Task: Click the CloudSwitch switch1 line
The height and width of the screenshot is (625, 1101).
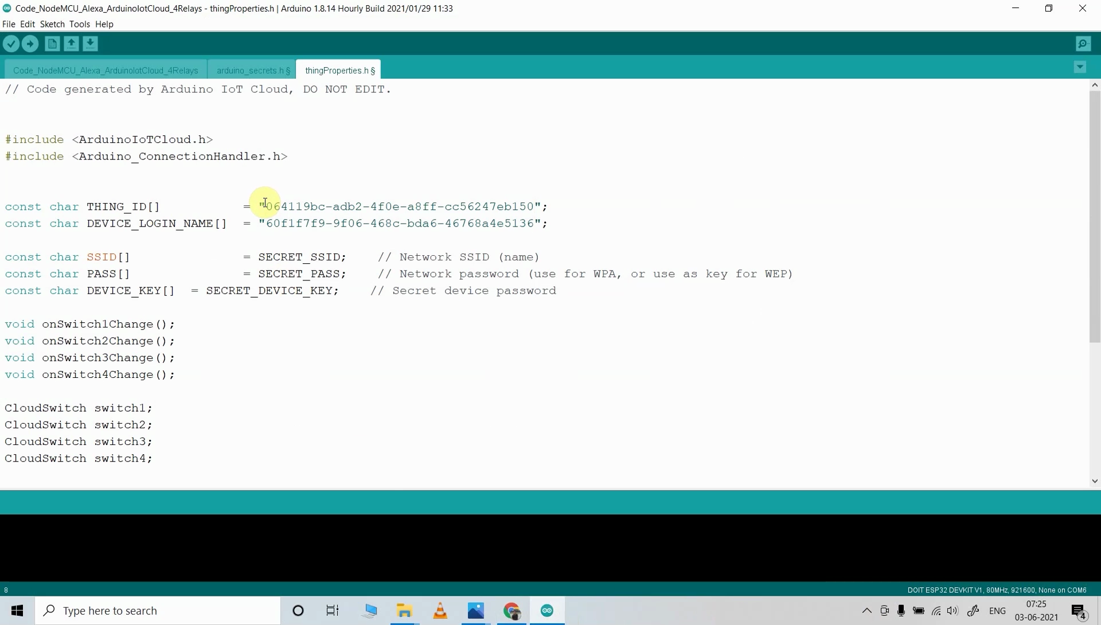Action: [x=79, y=408]
